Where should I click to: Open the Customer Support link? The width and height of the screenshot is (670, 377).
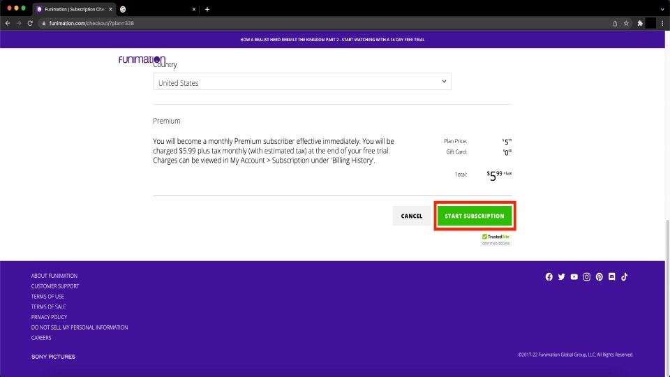pyautogui.click(x=55, y=286)
